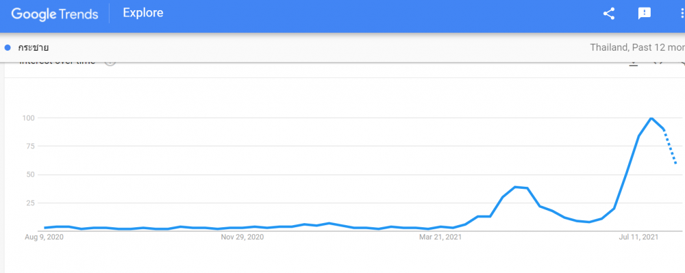Click the smaller chart peak near 40
685x273 pixels.
coord(516,187)
